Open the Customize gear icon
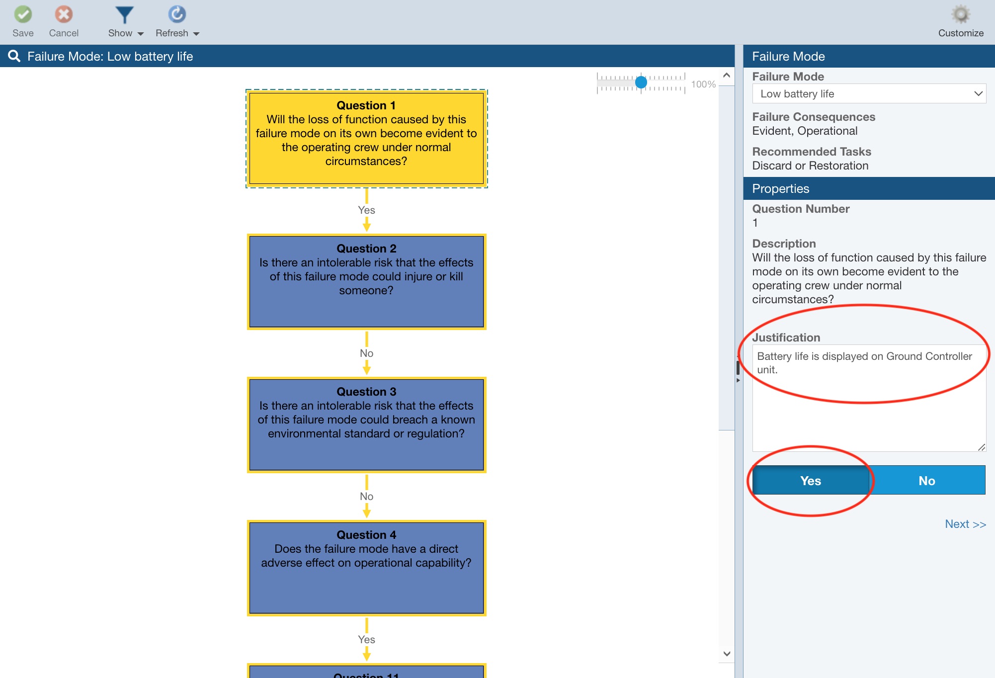This screenshot has width=995, height=678. pyautogui.click(x=960, y=15)
